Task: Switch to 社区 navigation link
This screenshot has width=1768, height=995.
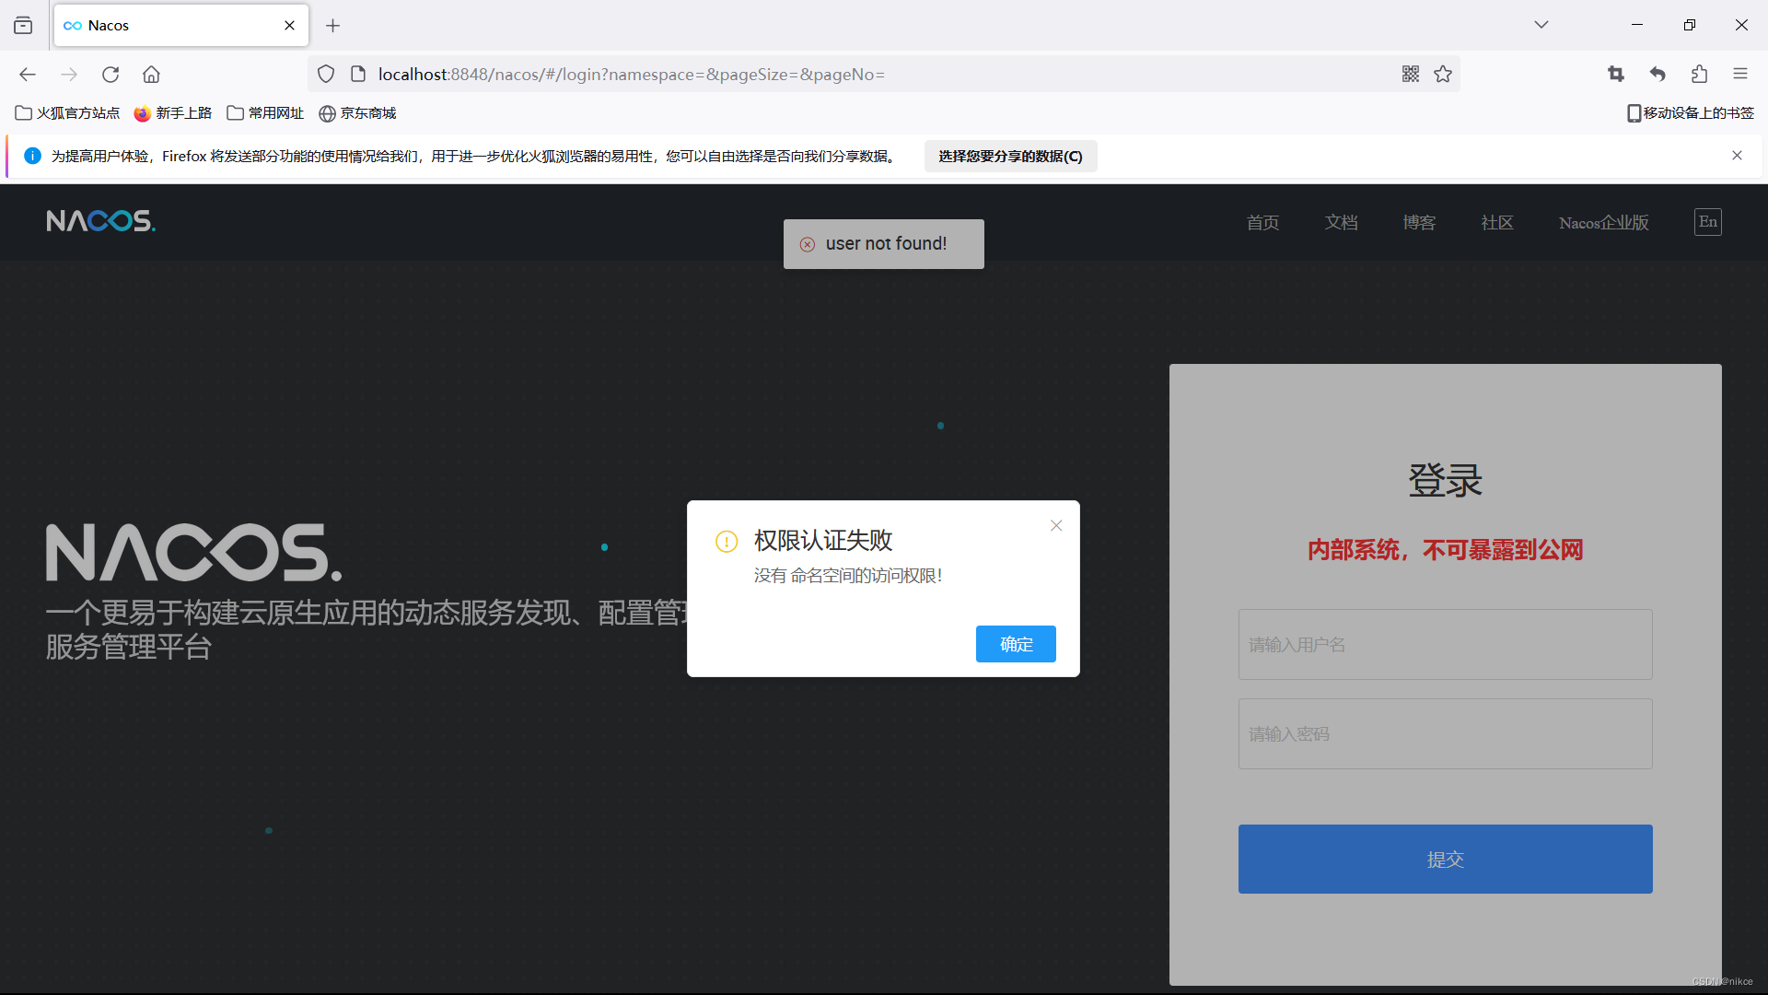Action: tap(1495, 222)
